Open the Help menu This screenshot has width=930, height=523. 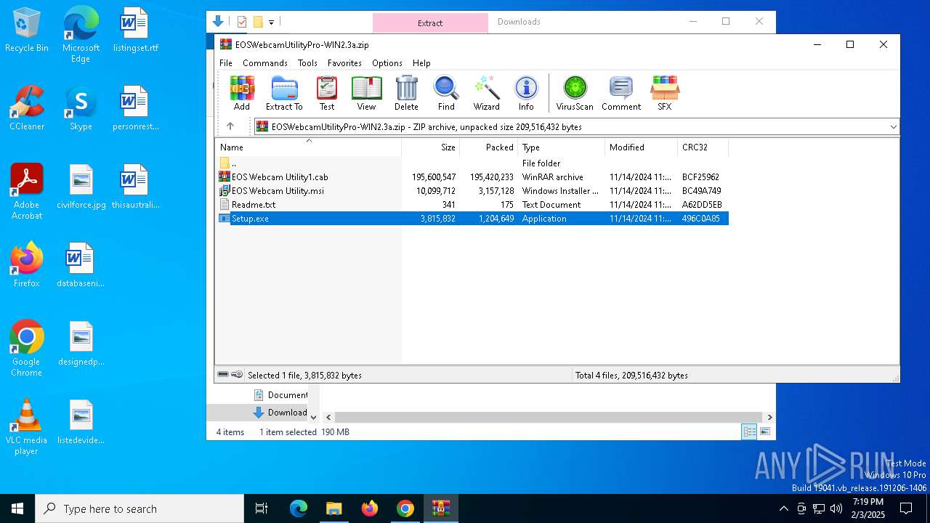click(421, 63)
